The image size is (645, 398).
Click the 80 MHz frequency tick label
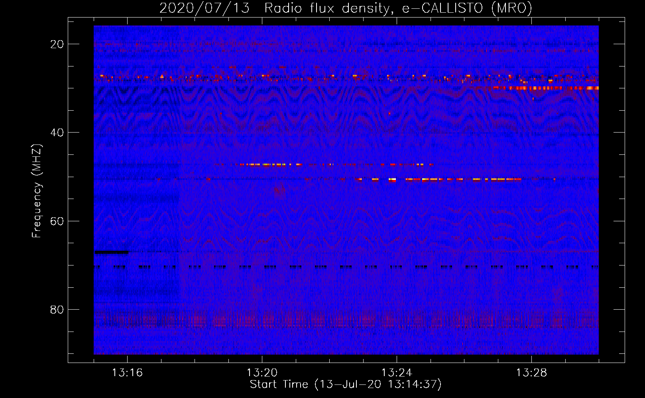click(x=57, y=309)
